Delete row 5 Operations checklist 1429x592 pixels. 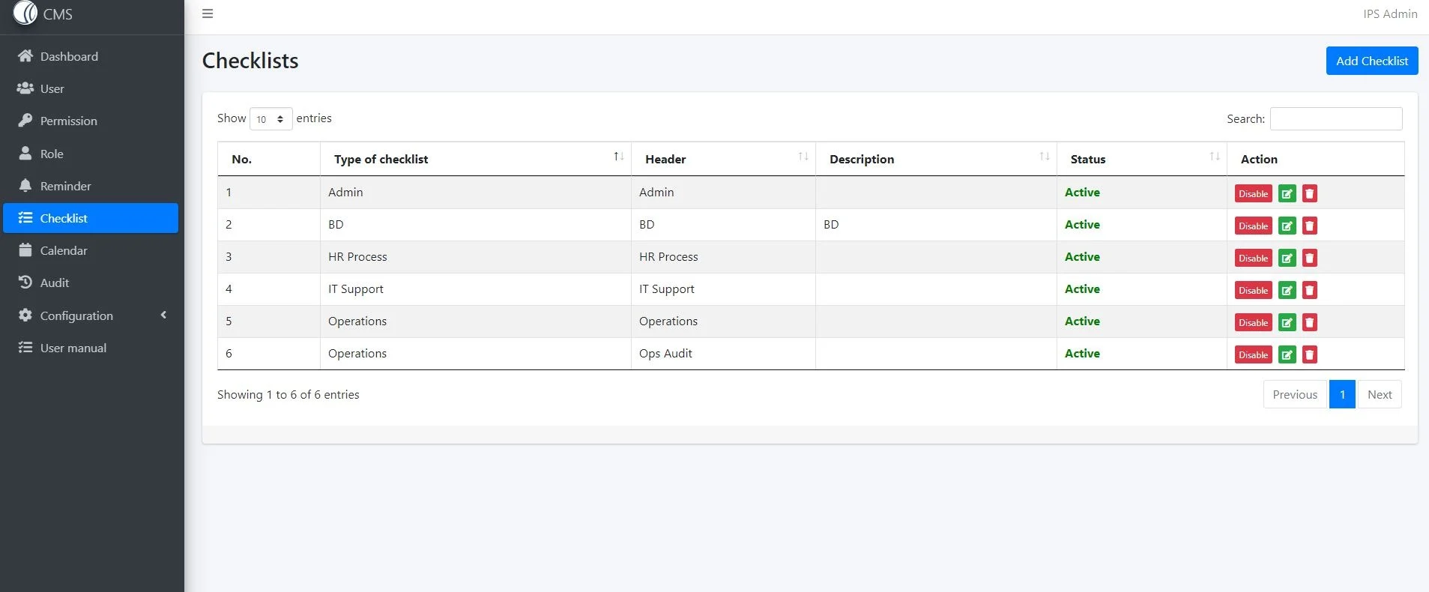point(1309,322)
